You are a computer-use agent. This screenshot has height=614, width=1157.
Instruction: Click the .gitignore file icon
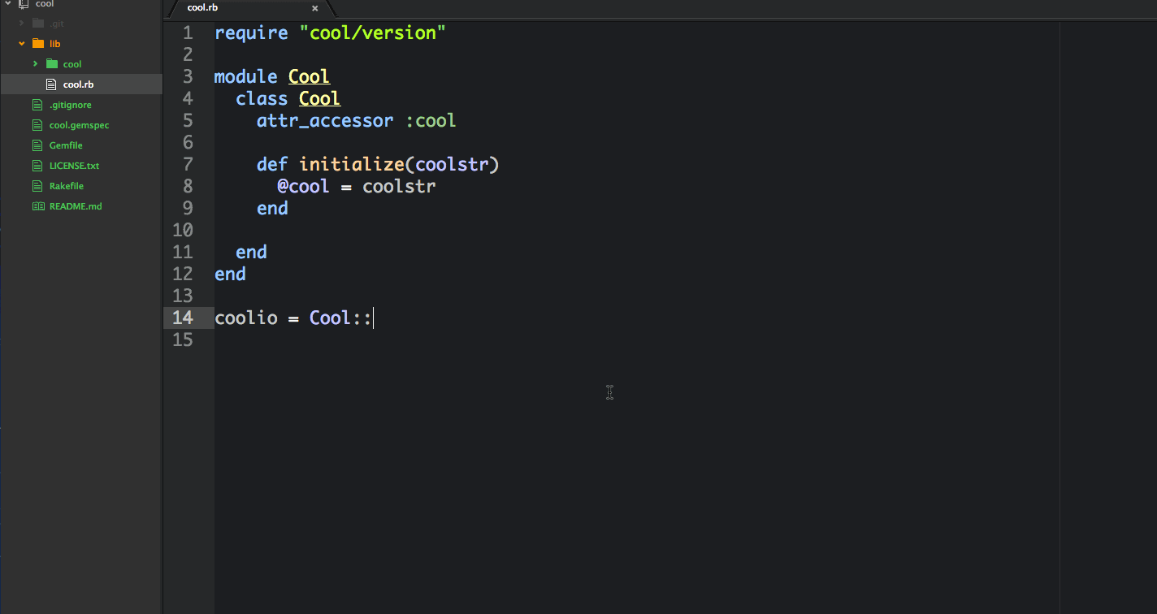click(x=37, y=105)
